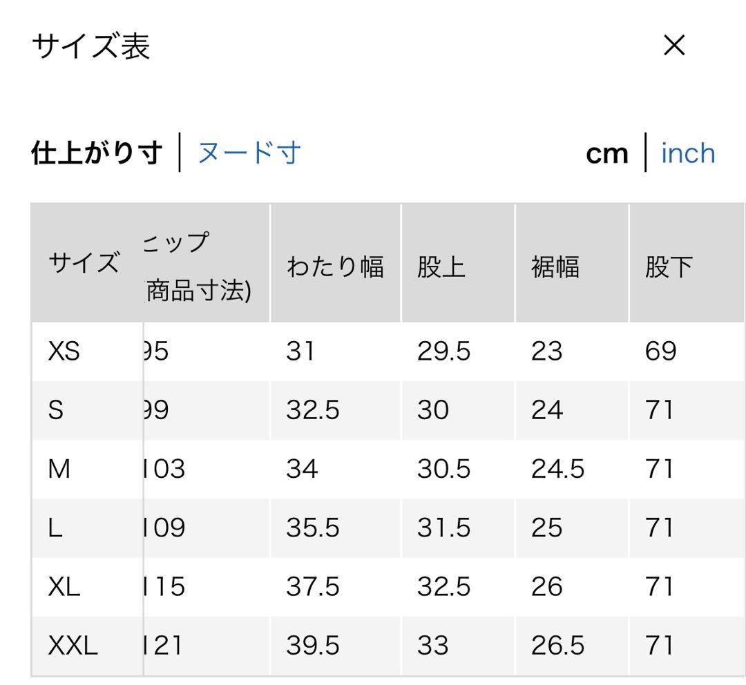Click the 26.5 裾幅 value for XXL
Image resolution: width=746 pixels, height=685 pixels.
coord(557,646)
